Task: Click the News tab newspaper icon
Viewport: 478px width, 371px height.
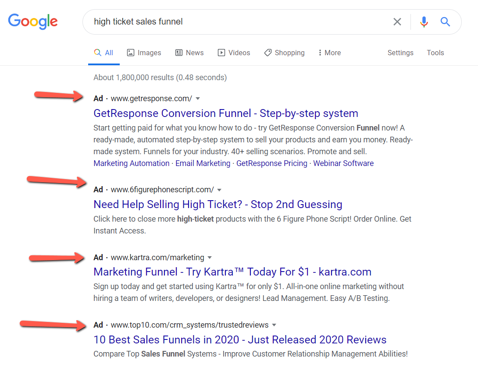Action: point(179,53)
